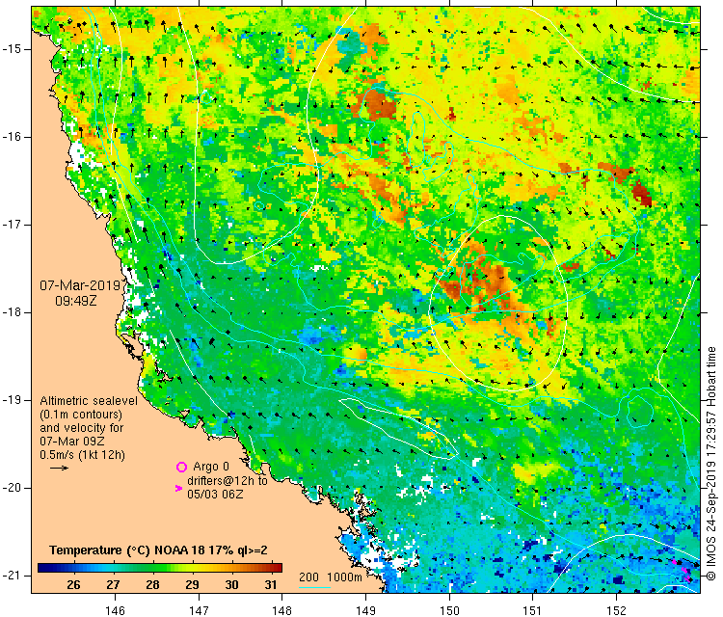The image size is (723, 617).
Task: Click the '-18' latitude axis label
Action: 11,312
